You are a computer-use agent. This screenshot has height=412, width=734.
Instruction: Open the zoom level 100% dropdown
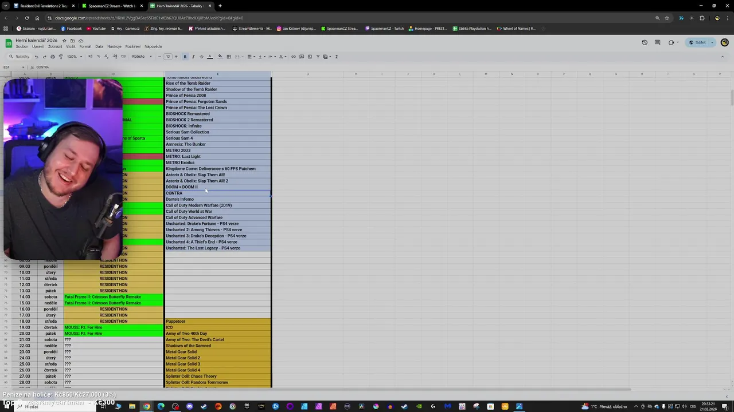(x=74, y=57)
